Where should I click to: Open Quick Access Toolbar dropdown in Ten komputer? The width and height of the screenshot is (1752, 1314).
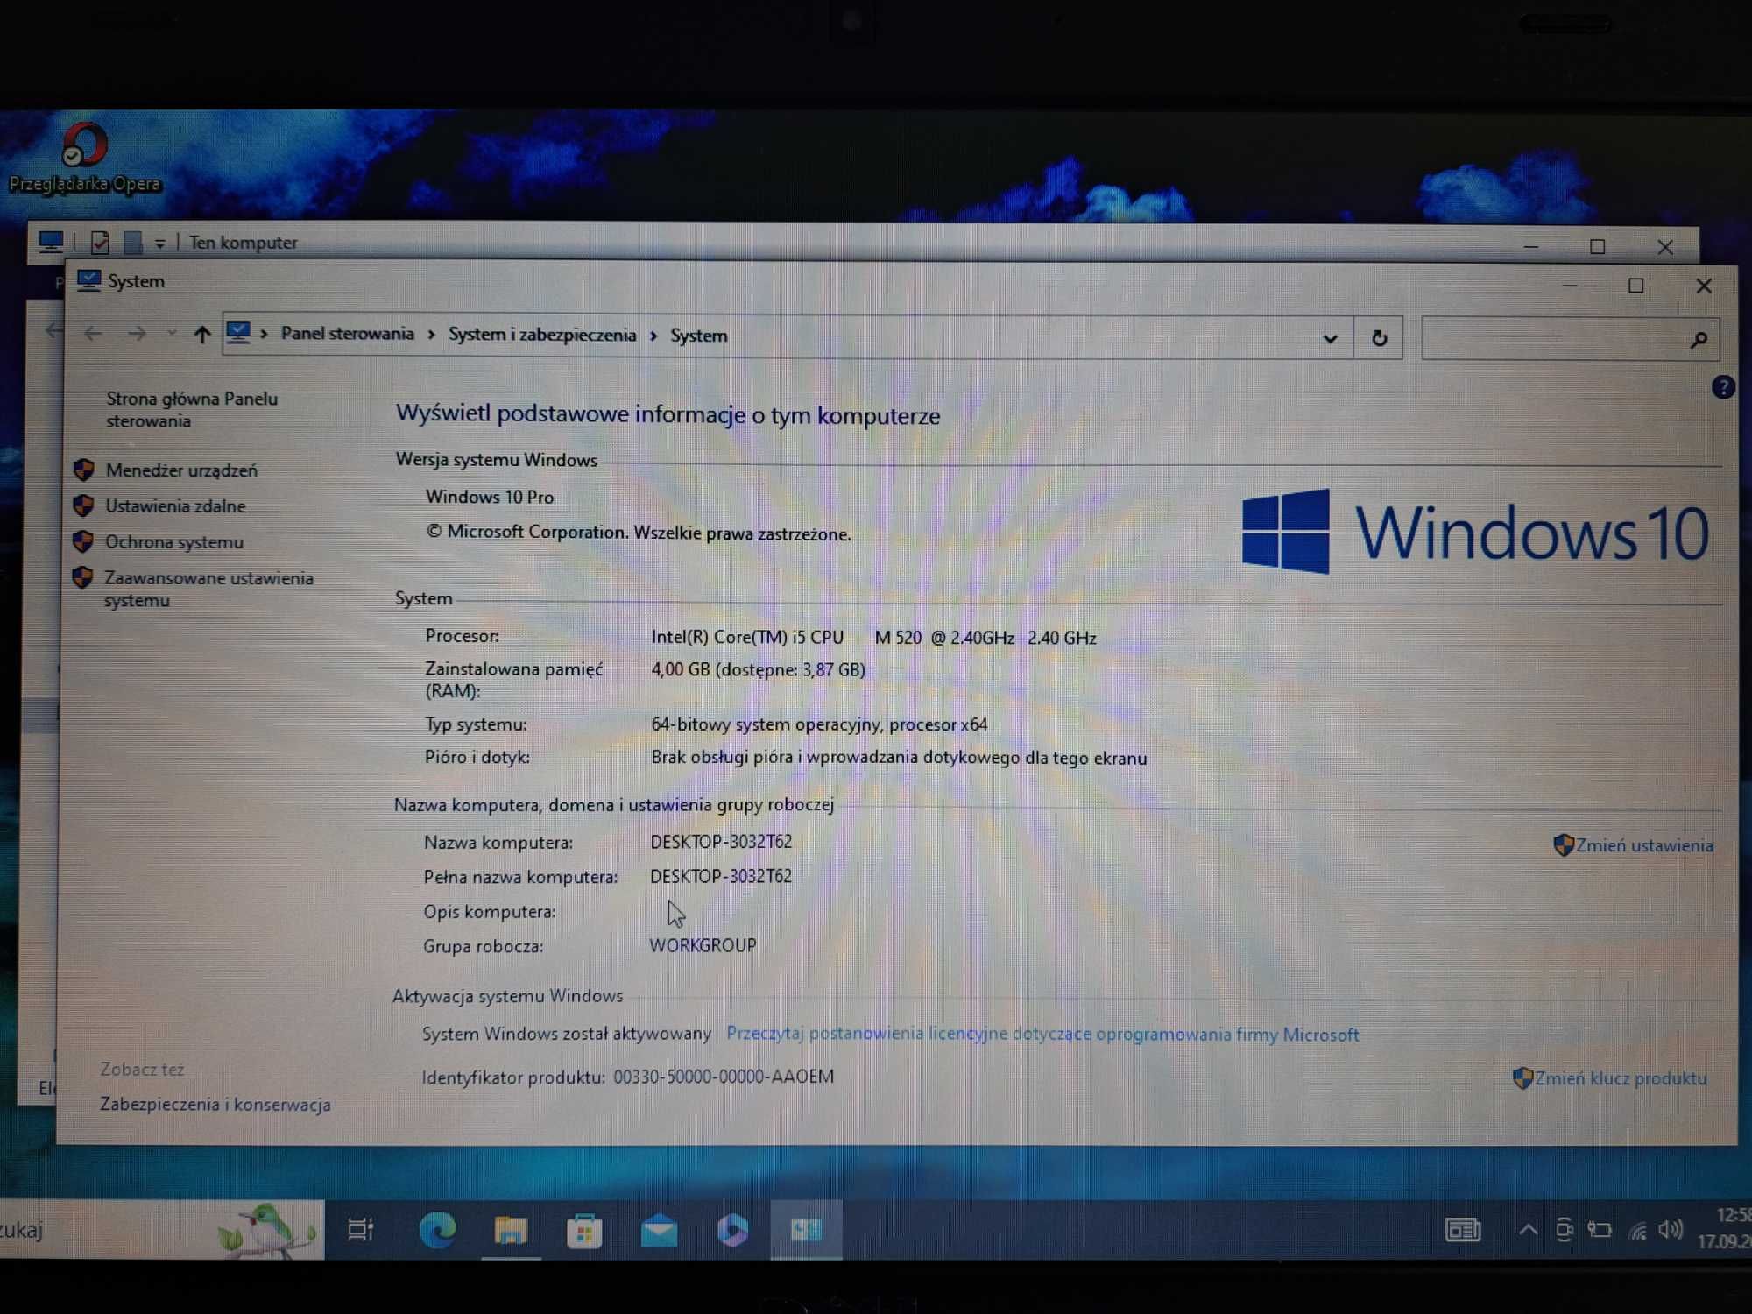pyautogui.click(x=160, y=244)
